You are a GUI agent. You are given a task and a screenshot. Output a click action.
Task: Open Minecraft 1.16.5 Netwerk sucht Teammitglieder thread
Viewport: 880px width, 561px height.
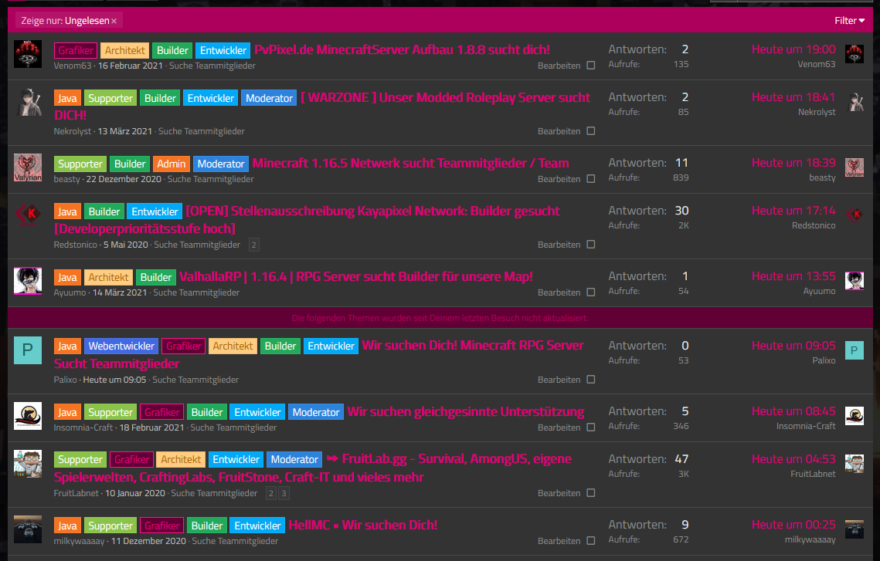410,163
